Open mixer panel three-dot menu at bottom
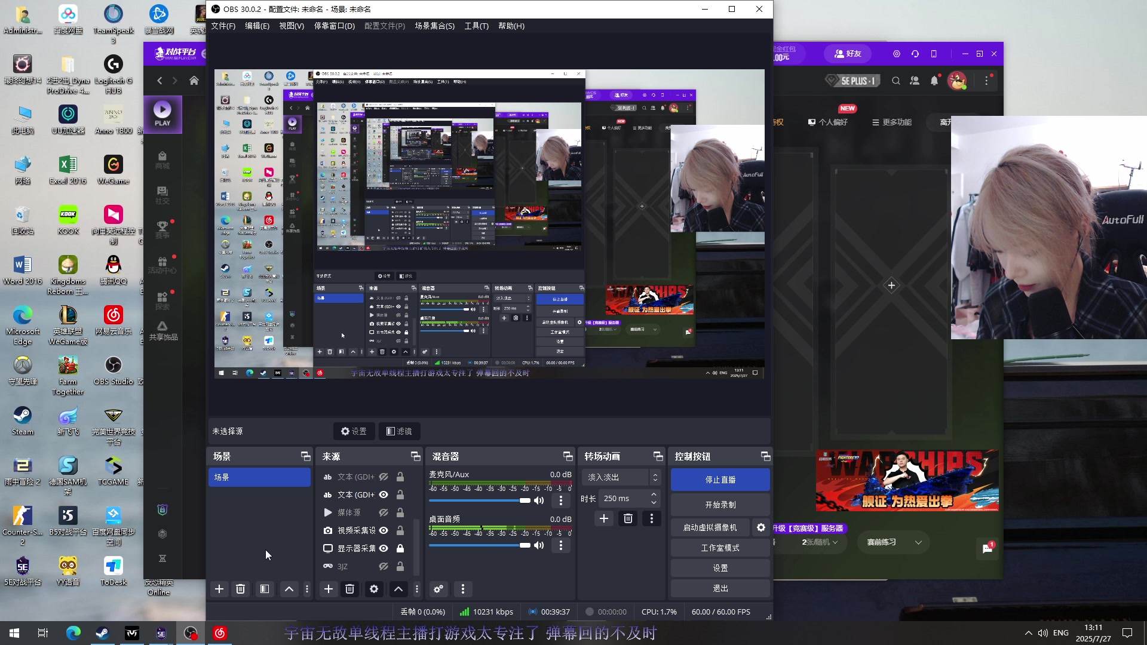Image resolution: width=1147 pixels, height=645 pixels. (463, 589)
